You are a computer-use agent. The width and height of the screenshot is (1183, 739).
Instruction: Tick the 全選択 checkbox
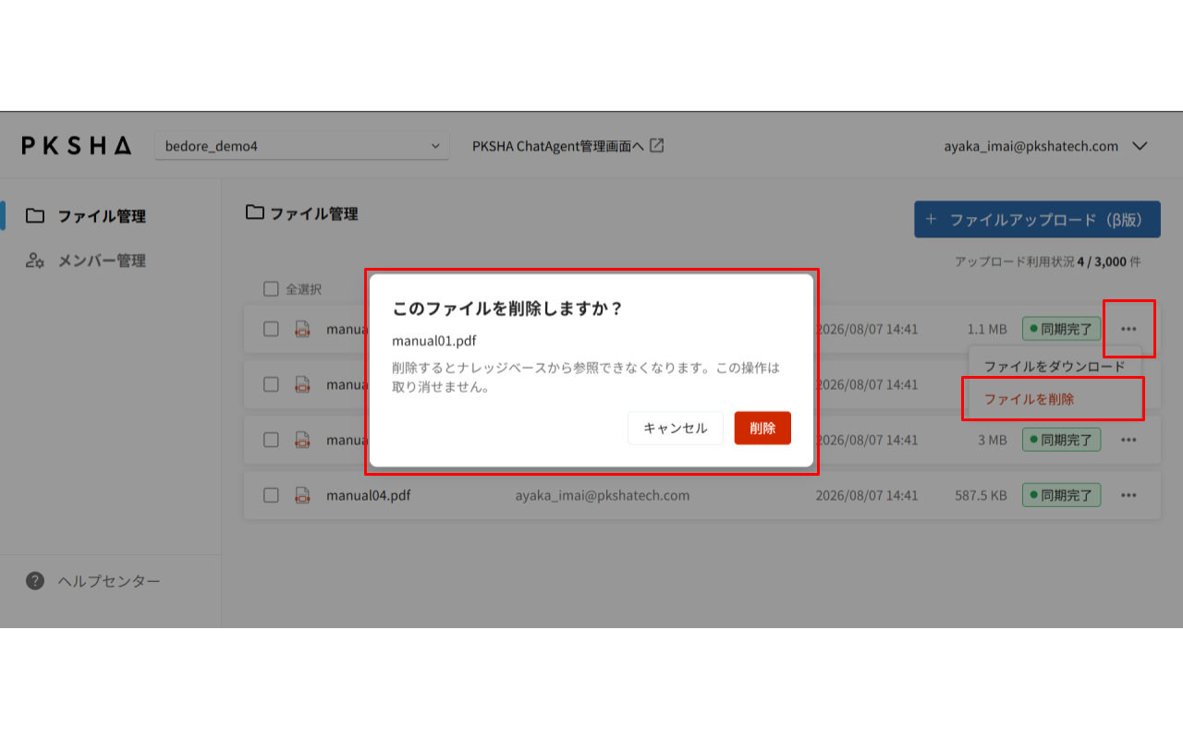(x=271, y=289)
